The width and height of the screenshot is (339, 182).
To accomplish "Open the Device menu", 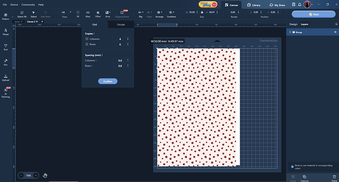I will (x=14, y=4).
